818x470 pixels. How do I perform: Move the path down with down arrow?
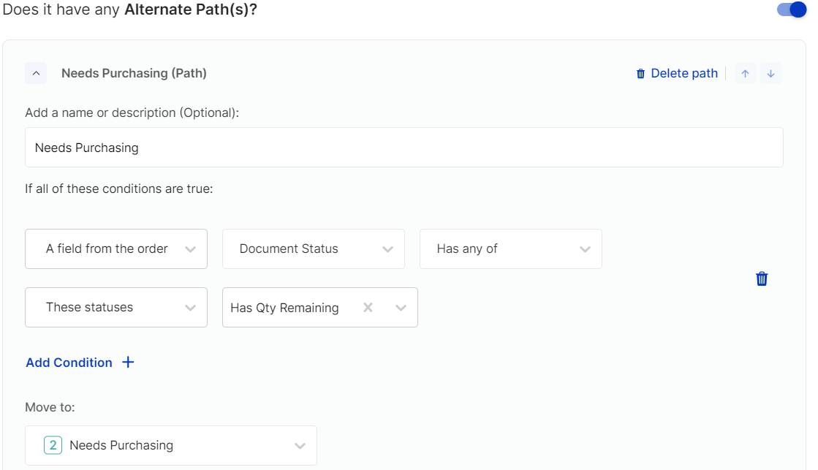pos(770,73)
